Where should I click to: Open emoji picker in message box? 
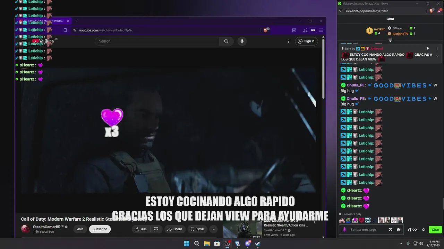(x=399, y=230)
